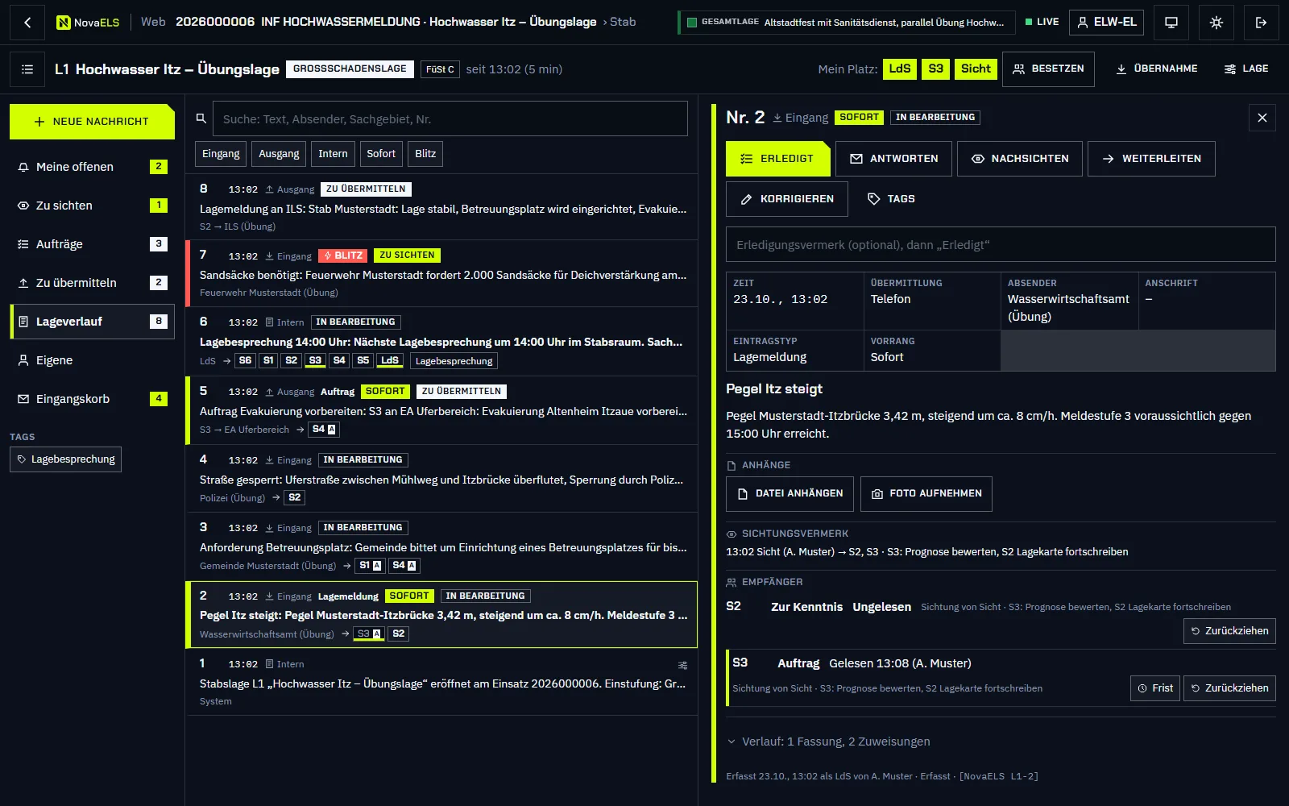Click the search magnifier icon

(201, 118)
